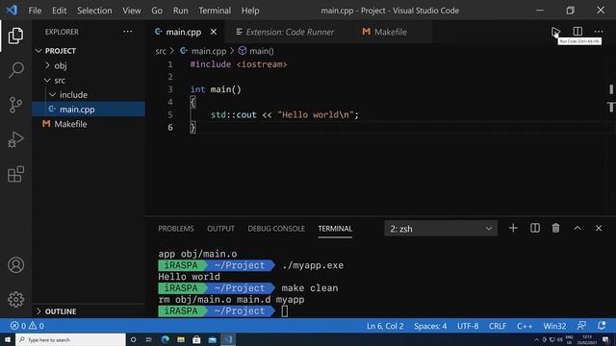This screenshot has height=346, width=616.
Task: Open the Run and Debug view
Action: coord(15,139)
